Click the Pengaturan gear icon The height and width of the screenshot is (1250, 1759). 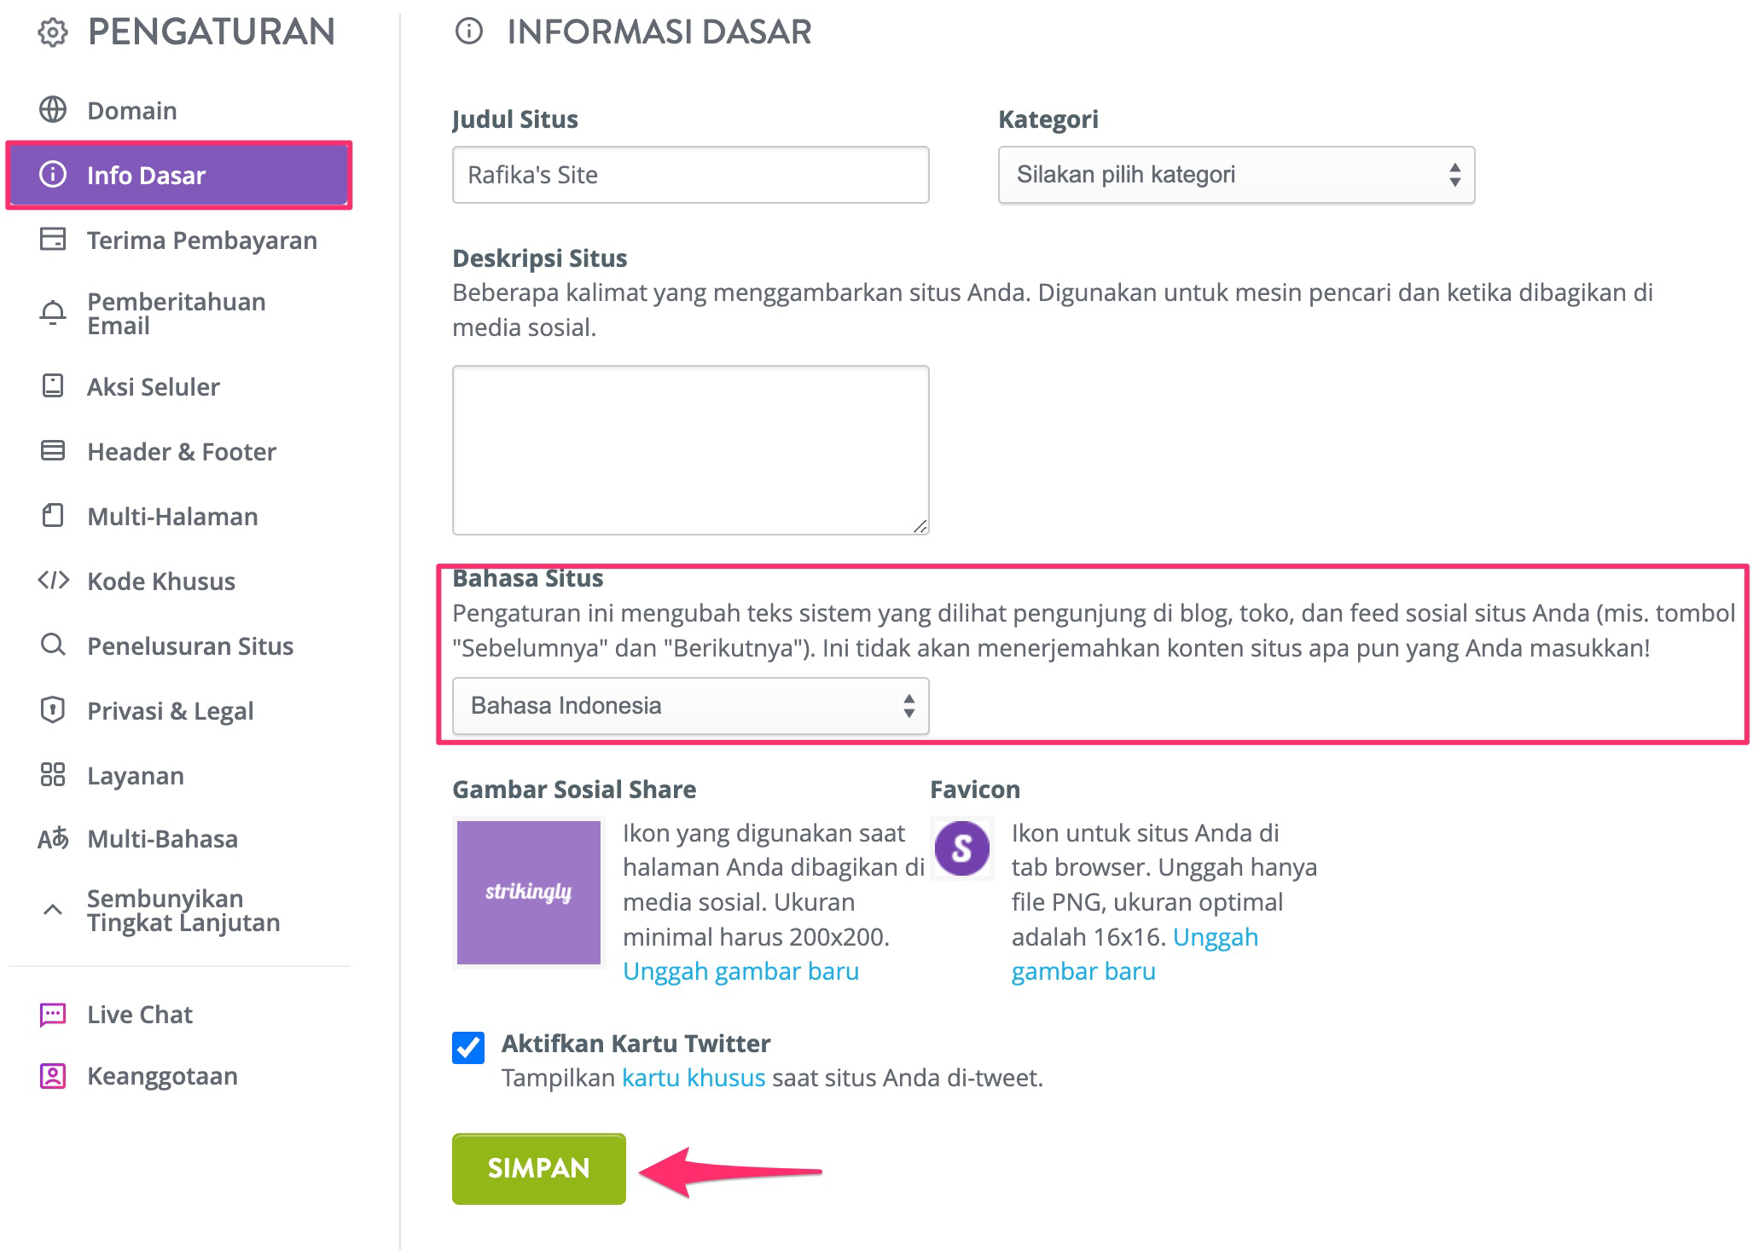coord(53,33)
